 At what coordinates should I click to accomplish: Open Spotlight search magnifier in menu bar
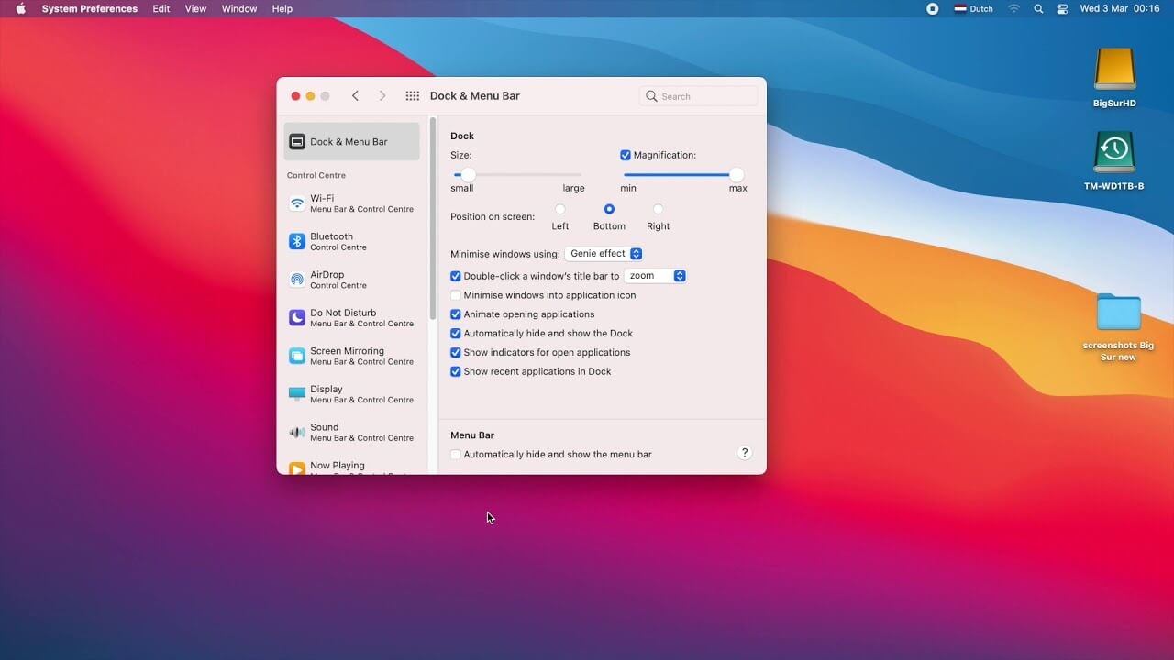click(x=1038, y=8)
